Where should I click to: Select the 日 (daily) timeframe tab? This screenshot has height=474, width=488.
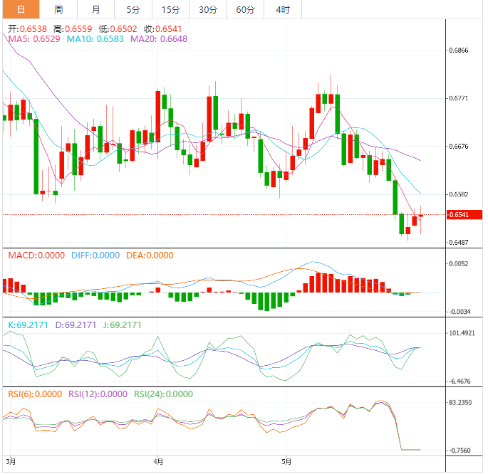tap(20, 9)
